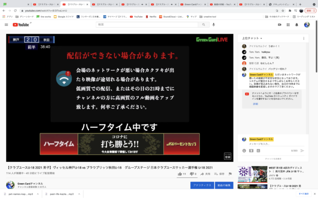Open the Super Chat dollar icon in chat

(251, 151)
